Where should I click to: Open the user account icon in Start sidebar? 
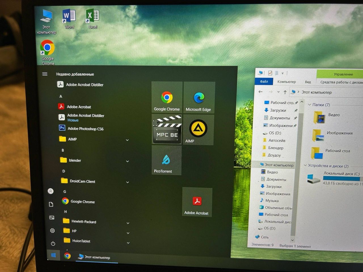click(x=50, y=191)
